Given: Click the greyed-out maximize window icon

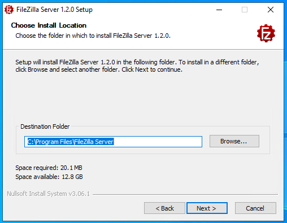Looking at the screenshot, I should coord(245,10).
